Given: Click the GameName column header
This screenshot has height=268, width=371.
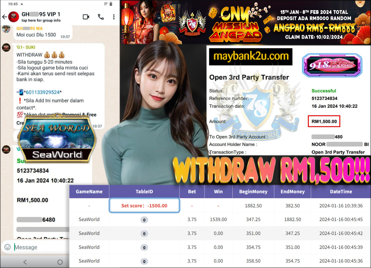Looking at the screenshot, I should coord(89,192).
